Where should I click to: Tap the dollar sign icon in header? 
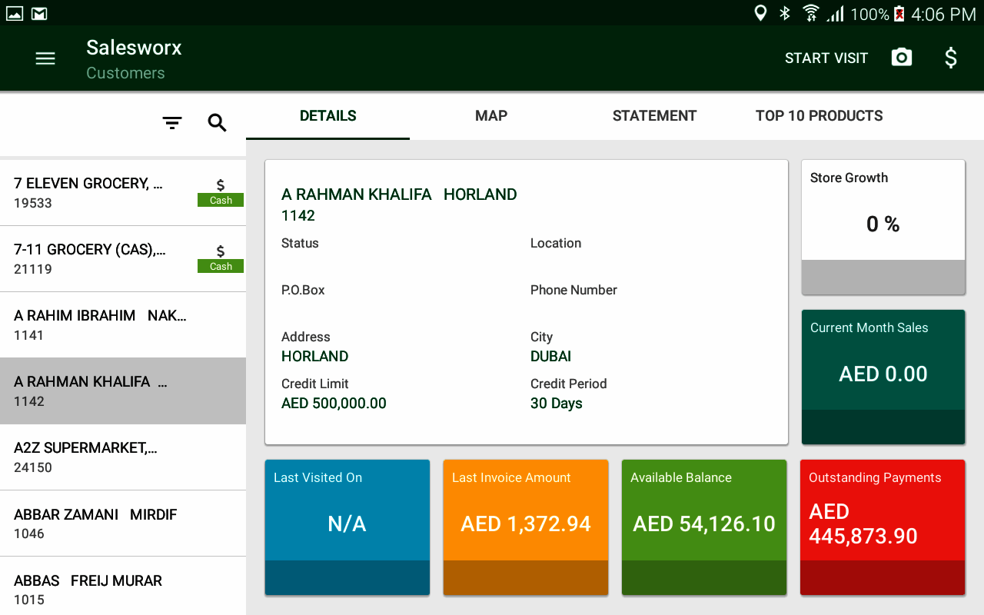click(x=951, y=58)
